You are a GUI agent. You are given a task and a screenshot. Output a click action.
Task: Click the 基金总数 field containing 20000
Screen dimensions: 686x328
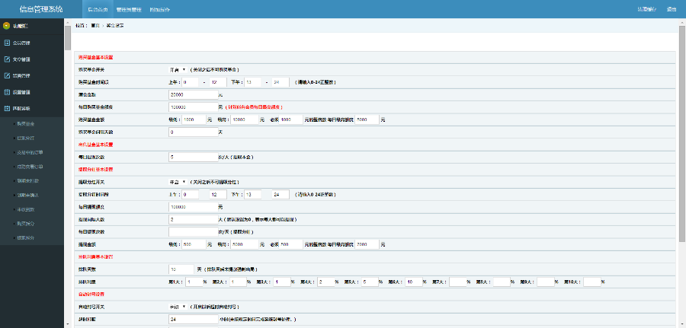coord(192,94)
